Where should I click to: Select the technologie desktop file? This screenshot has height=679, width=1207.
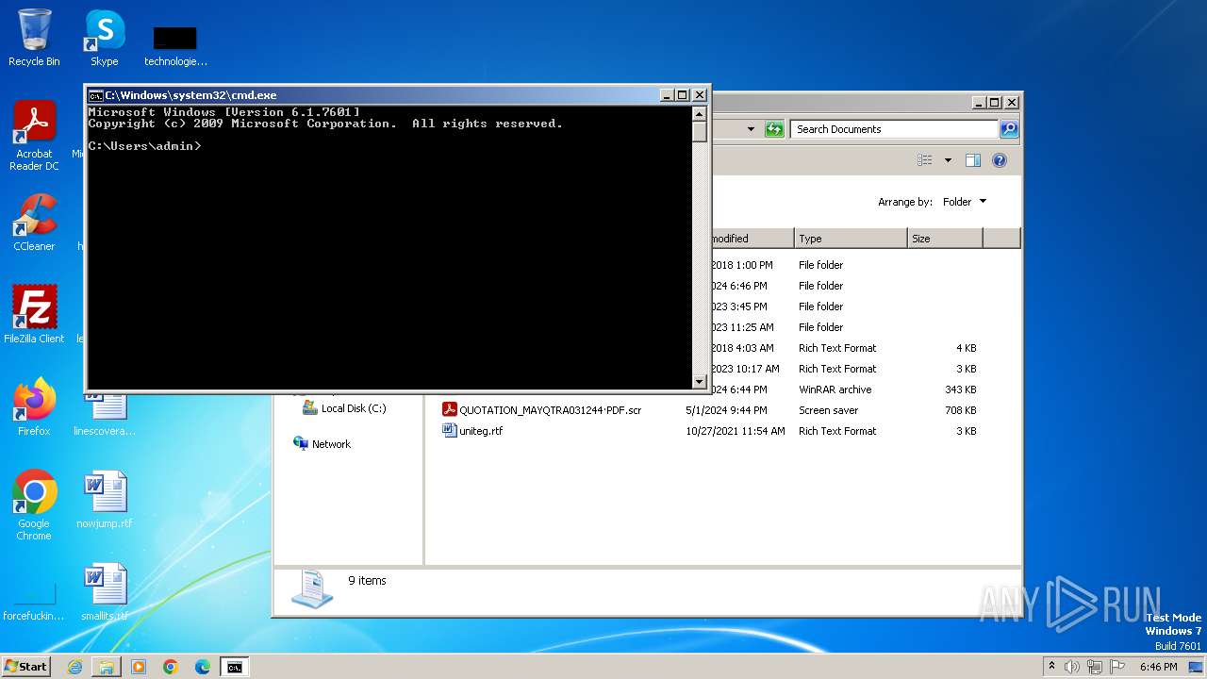(175, 45)
